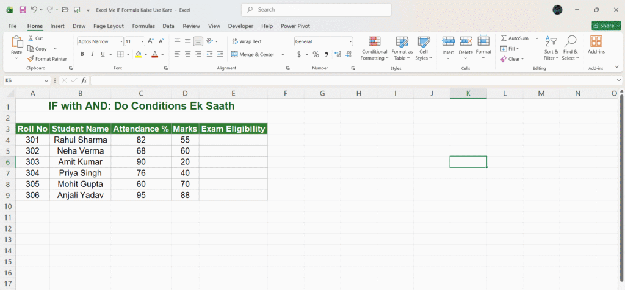Open Format as Table gallery

pos(402,49)
